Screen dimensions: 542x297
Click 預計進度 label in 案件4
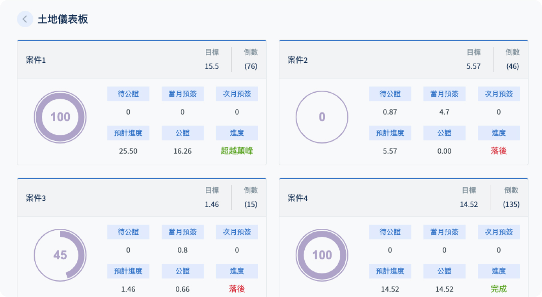pyautogui.click(x=390, y=271)
